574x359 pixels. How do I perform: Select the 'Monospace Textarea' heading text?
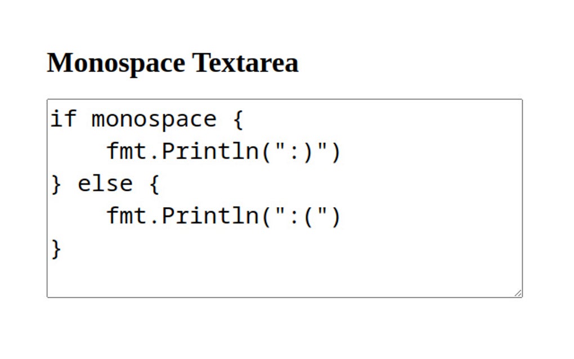(173, 62)
